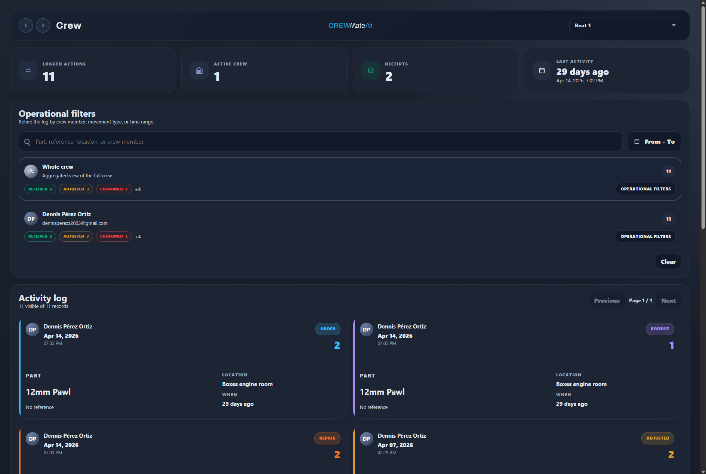Click the Receipts value 2
This screenshot has height=474, width=706.
coord(389,77)
